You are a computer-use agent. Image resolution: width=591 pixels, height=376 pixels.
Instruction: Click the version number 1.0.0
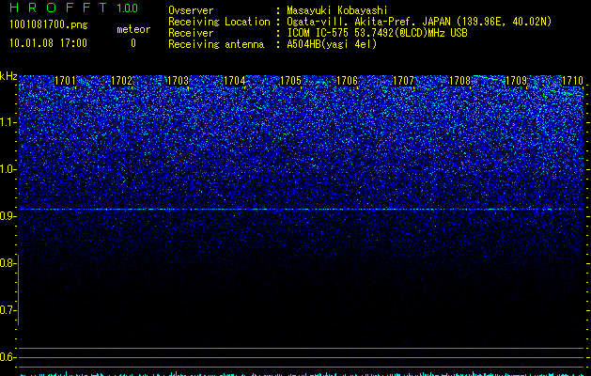click(x=128, y=8)
